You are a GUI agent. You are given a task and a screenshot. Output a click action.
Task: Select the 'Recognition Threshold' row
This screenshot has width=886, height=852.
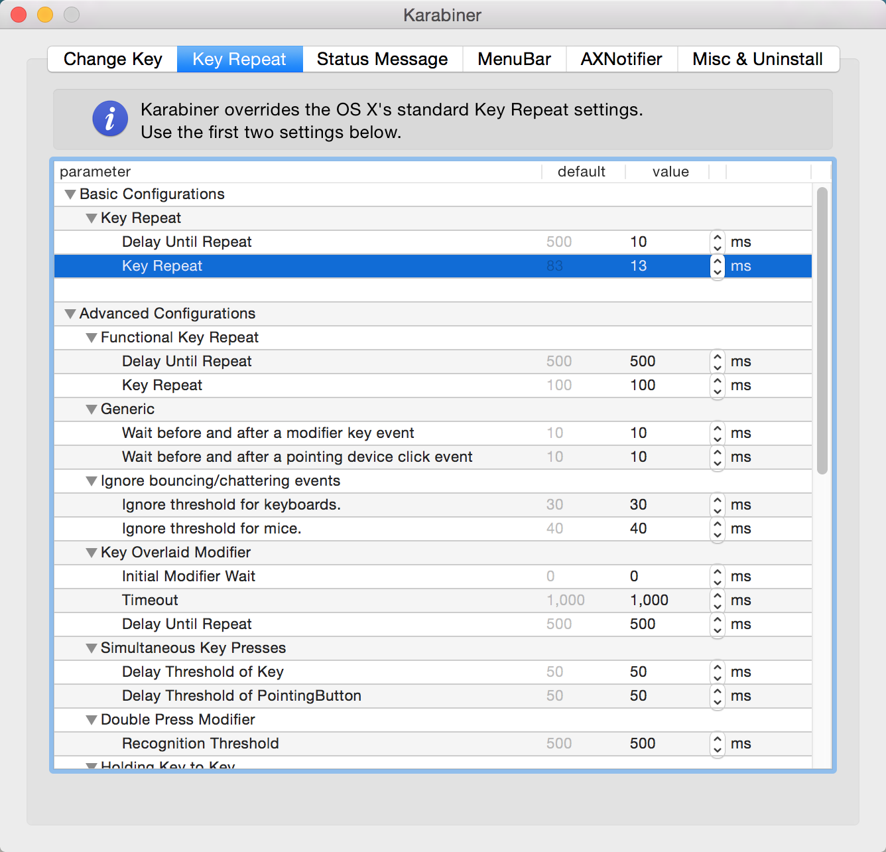point(433,744)
